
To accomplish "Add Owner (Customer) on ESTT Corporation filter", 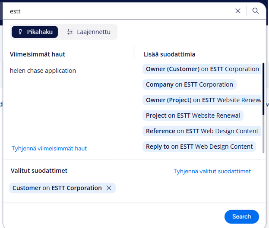I will click(202, 69).
